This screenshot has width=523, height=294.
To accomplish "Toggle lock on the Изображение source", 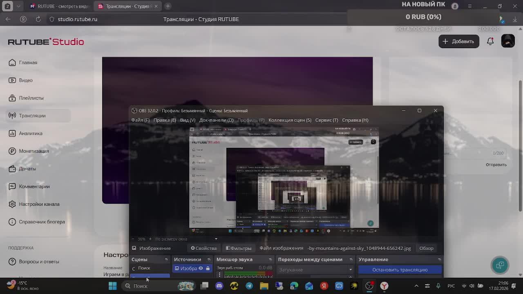I will (x=208, y=268).
